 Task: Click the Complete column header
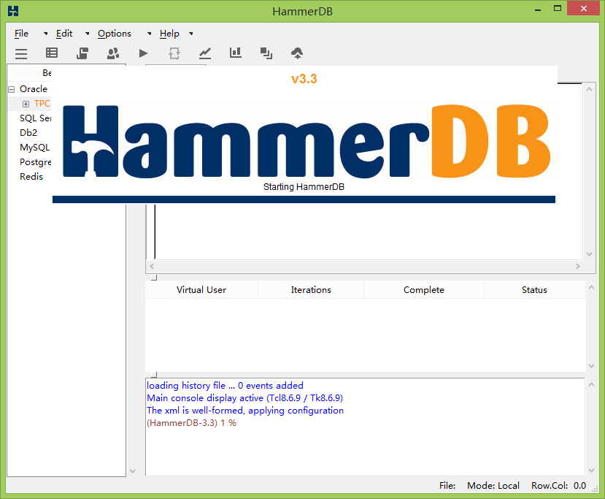tap(424, 289)
